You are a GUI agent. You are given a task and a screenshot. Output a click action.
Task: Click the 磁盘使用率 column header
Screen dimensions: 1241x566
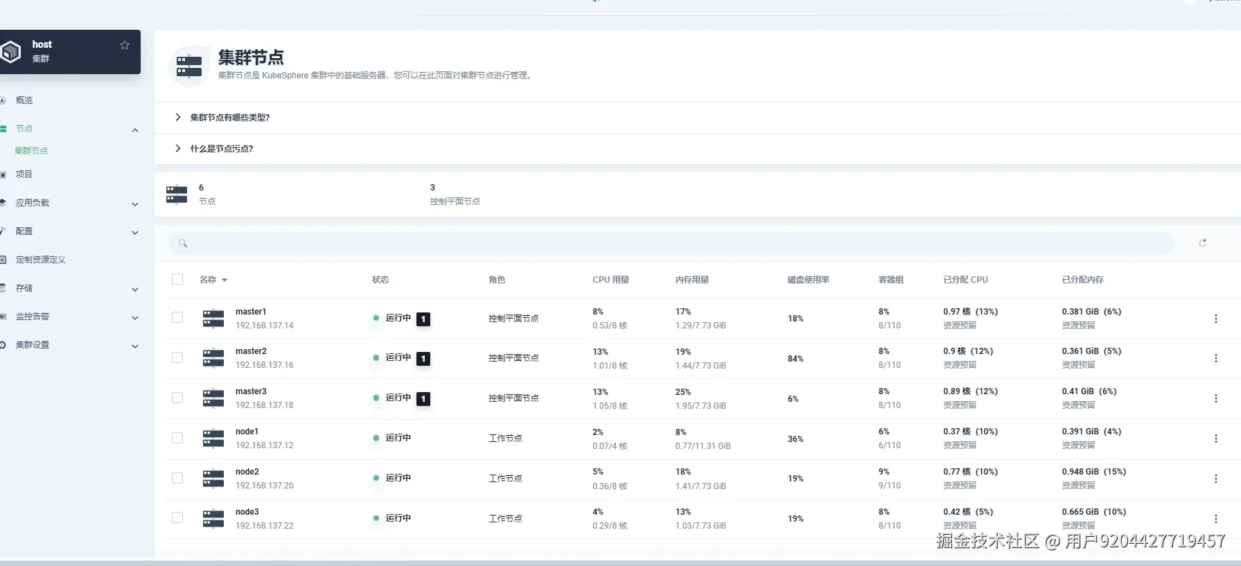[809, 280]
